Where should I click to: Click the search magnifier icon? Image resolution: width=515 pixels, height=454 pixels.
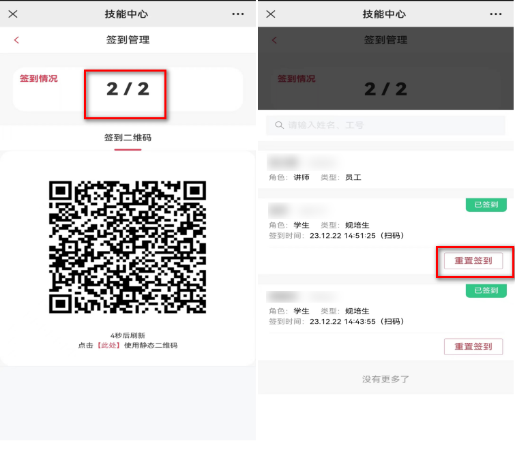coord(279,125)
